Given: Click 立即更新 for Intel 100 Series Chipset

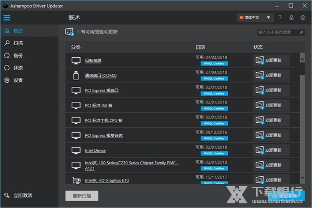Looking at the screenshot, I should point(271,165).
